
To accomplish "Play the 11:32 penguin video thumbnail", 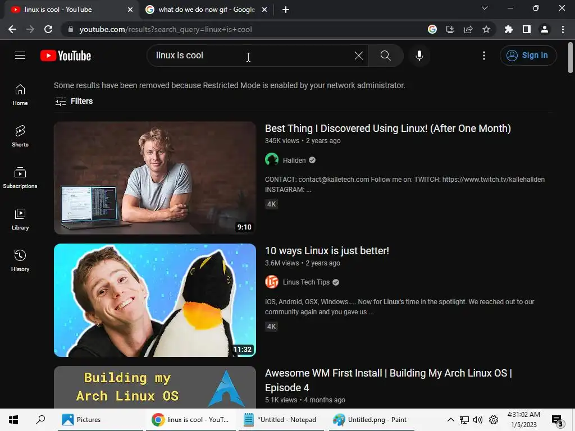I will pos(155,300).
